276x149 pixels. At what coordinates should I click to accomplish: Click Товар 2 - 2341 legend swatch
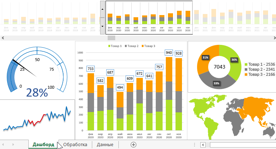pos(246,69)
